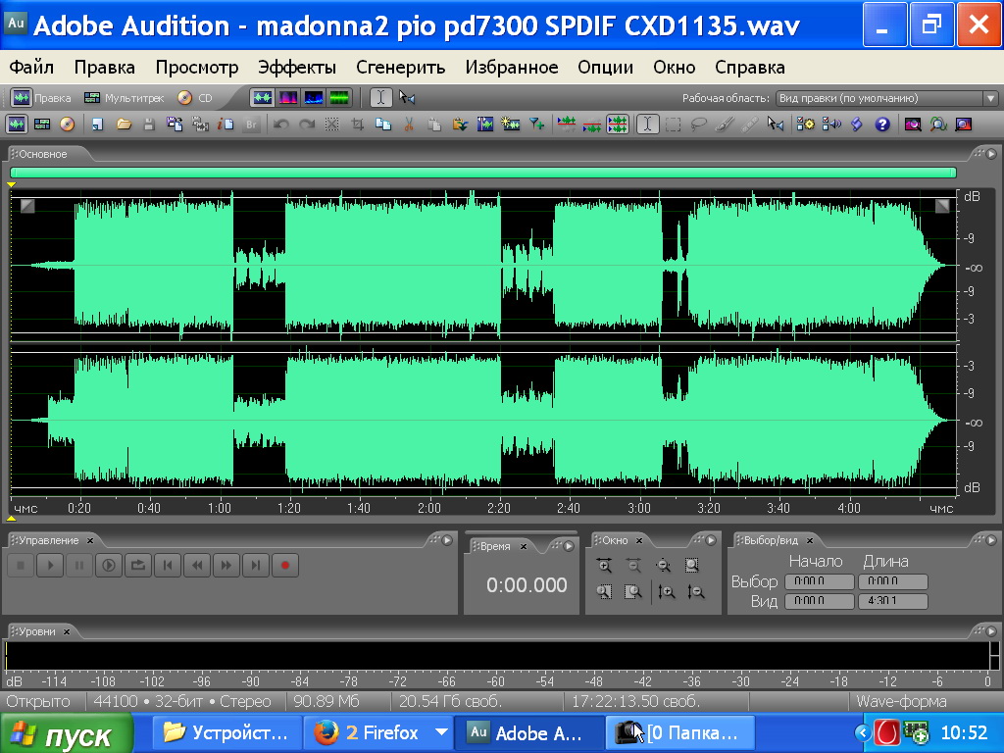Click the Adobe Bridge (Br) toolbar icon
1004x753 pixels.
251,125
